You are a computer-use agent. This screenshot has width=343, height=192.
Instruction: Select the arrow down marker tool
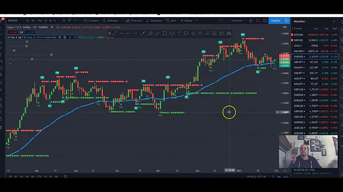pyautogui.click(x=200, y=33)
